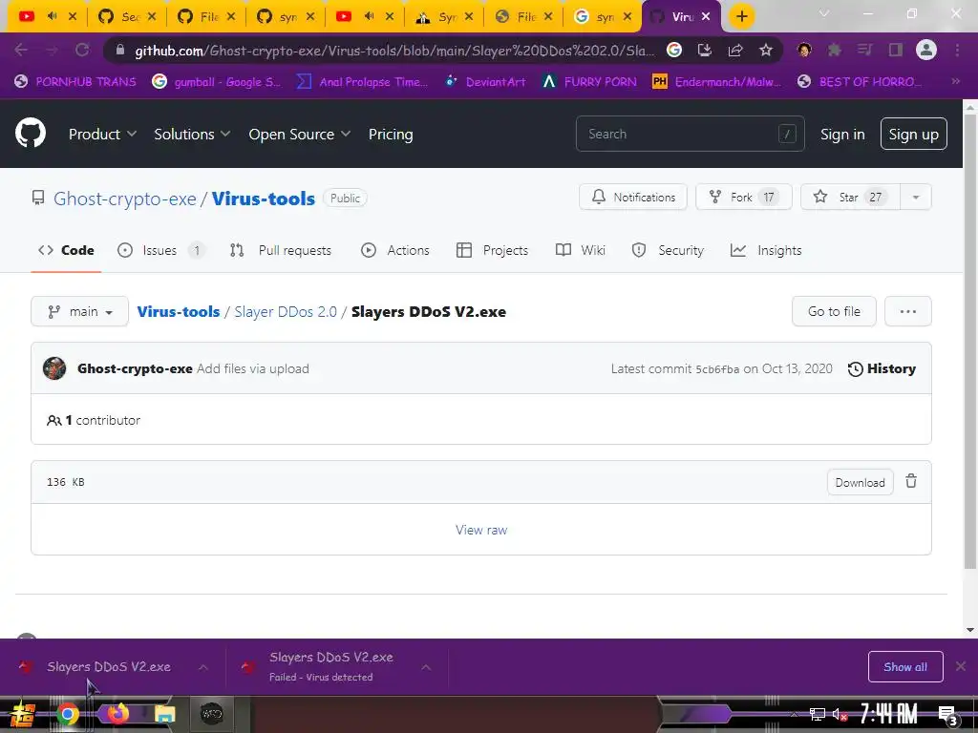Switch to the Code tab
The width and height of the screenshot is (978, 733).
point(66,250)
